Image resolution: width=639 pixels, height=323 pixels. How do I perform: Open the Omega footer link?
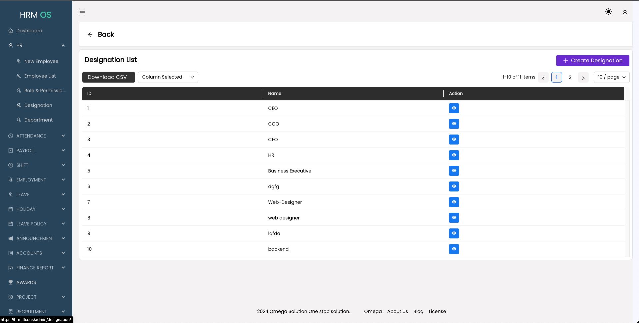click(x=373, y=311)
